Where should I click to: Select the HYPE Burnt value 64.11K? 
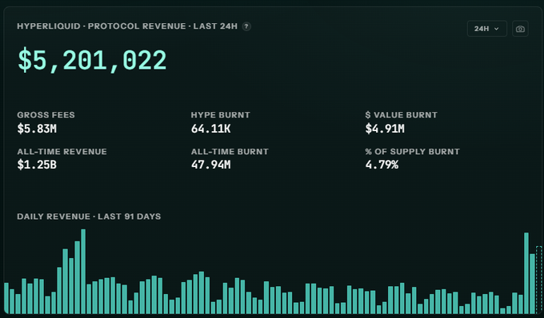tap(210, 129)
